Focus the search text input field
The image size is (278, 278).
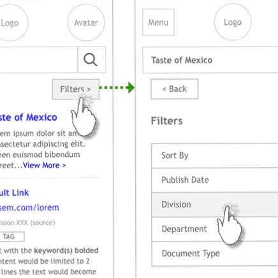39,60
